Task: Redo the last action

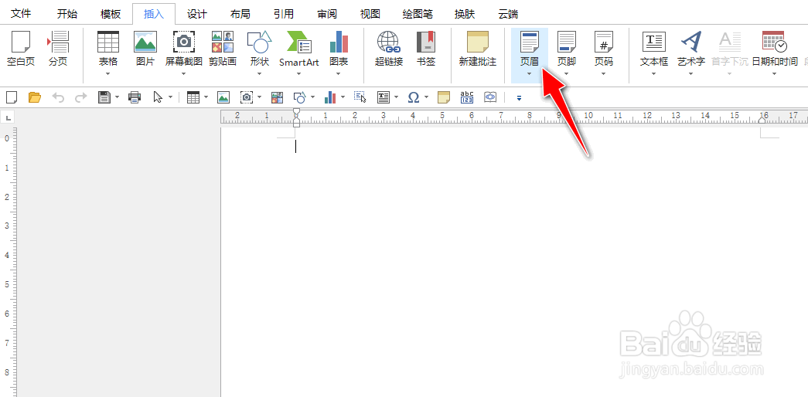Action: tap(81, 97)
